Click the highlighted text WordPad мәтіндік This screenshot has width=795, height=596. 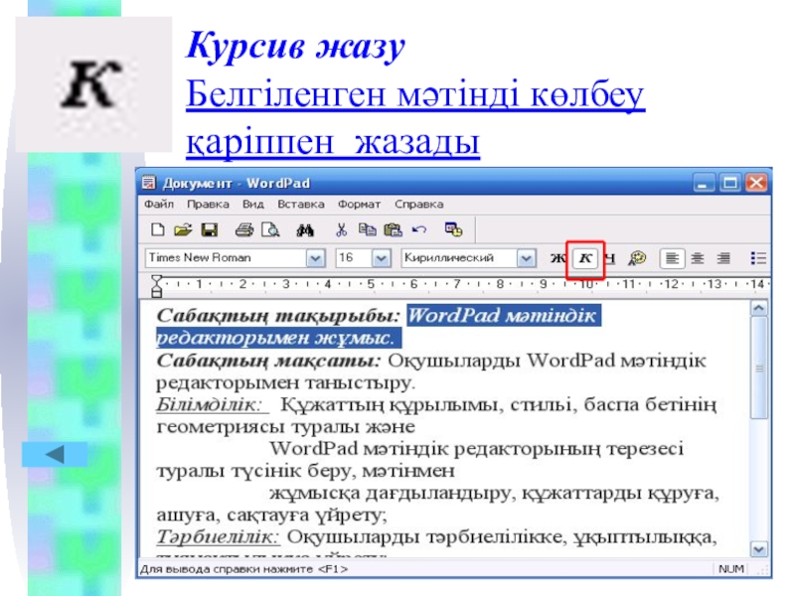click(504, 316)
